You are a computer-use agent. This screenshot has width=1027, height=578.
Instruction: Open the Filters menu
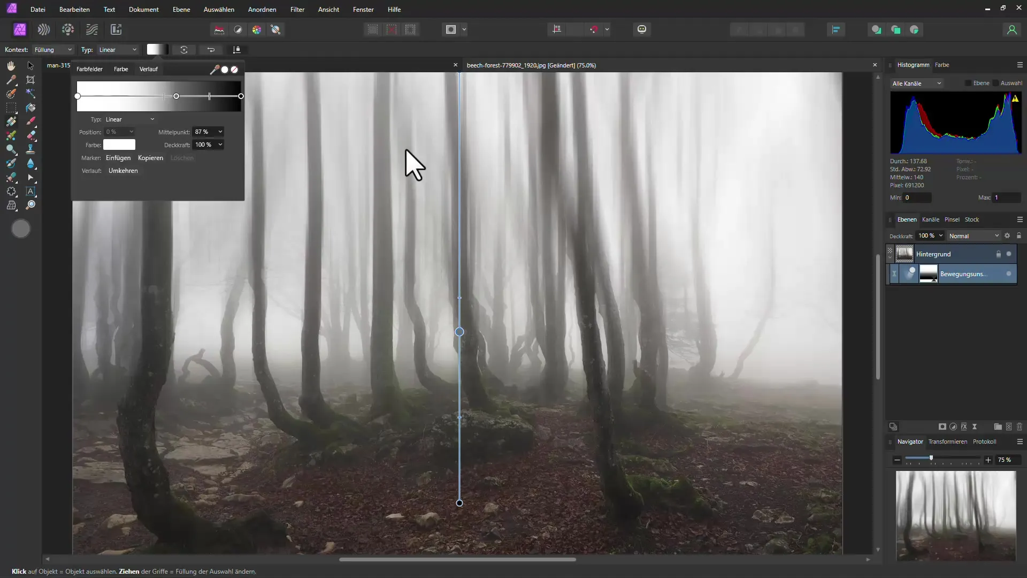296,9
